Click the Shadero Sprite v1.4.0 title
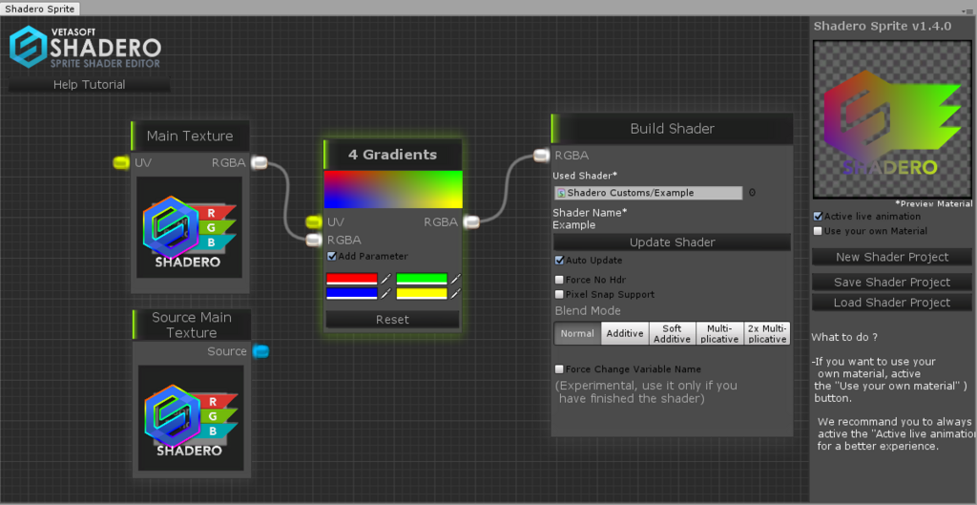The image size is (977, 505). pyautogui.click(x=883, y=26)
